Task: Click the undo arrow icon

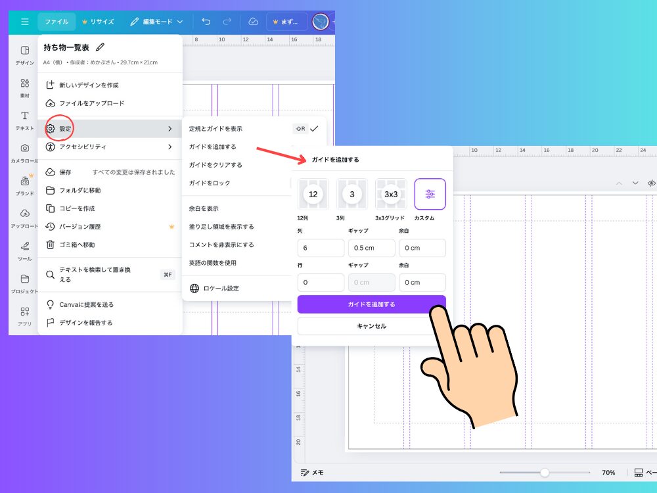Action: click(206, 22)
